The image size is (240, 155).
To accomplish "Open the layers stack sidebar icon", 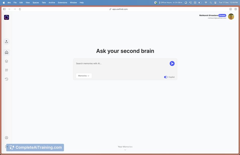I will click(6, 61).
